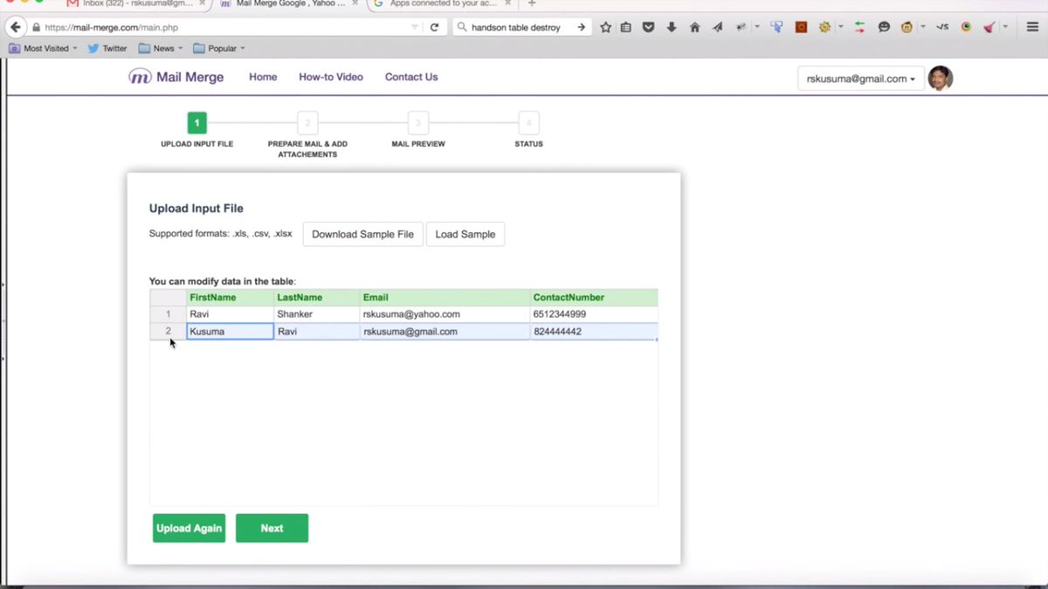Open the Downloads arrow icon
This screenshot has width=1048, height=589.
pos(672,27)
